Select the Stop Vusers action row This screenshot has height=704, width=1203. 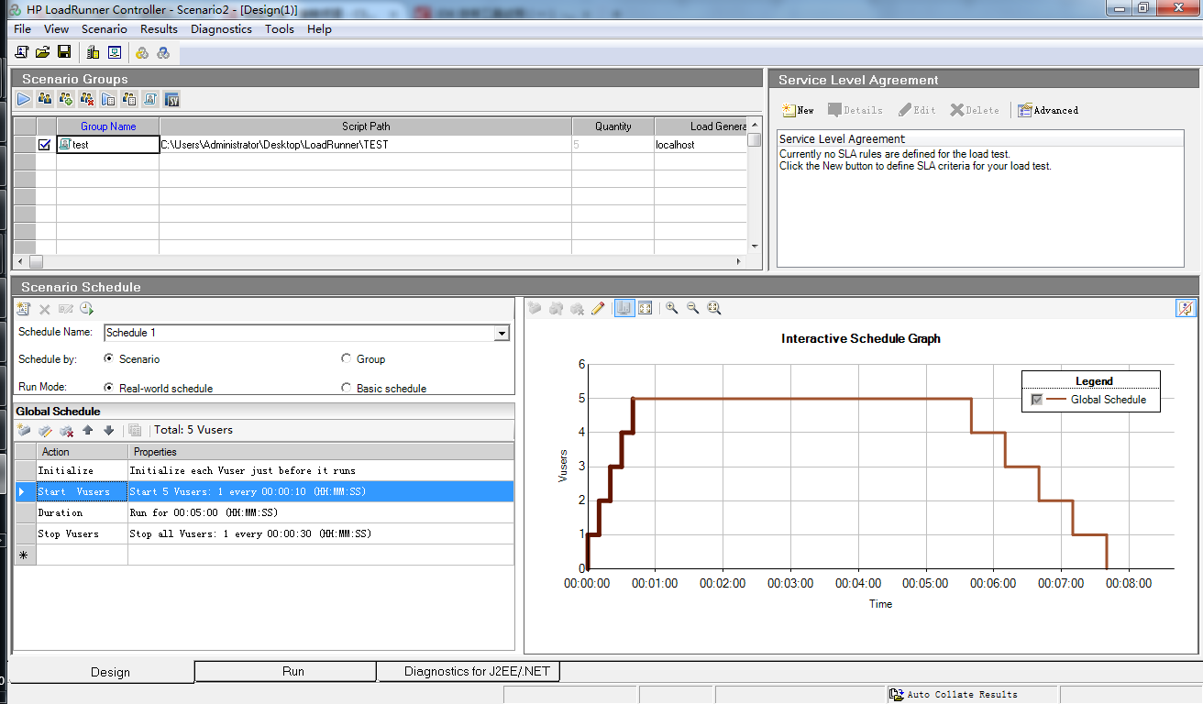pyautogui.click(x=264, y=533)
